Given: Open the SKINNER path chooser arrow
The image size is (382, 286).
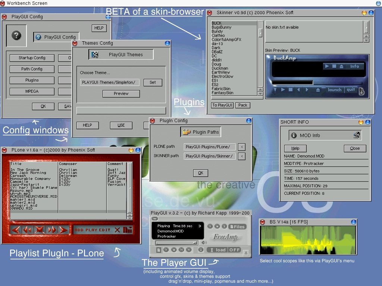Looking at the screenshot, I should point(242,156).
